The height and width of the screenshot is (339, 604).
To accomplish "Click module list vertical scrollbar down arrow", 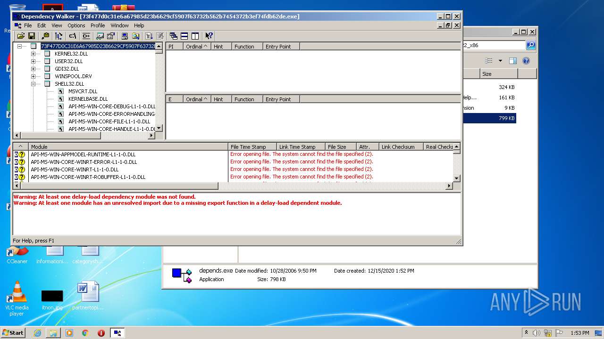I will tap(457, 178).
